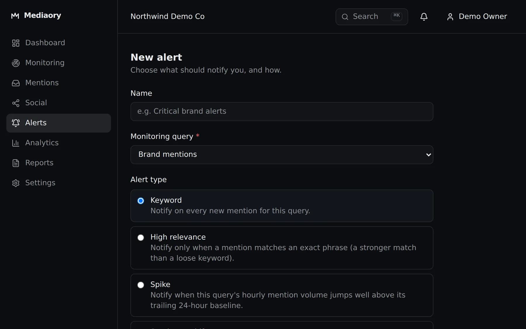Image resolution: width=526 pixels, height=329 pixels.
Task: Click the High relevance exact phrase description
Action: click(283, 253)
